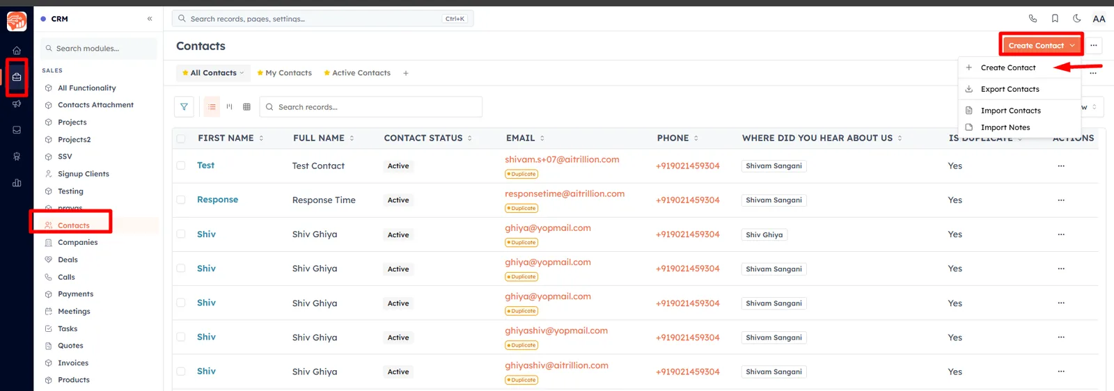Open Companies module in sidebar
The image size is (1114, 391).
click(78, 243)
